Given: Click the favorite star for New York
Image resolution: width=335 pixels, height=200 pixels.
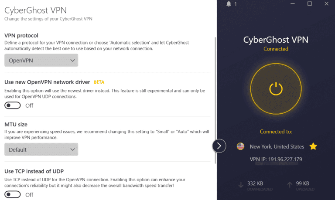Looking at the screenshot, I should [x=313, y=146].
